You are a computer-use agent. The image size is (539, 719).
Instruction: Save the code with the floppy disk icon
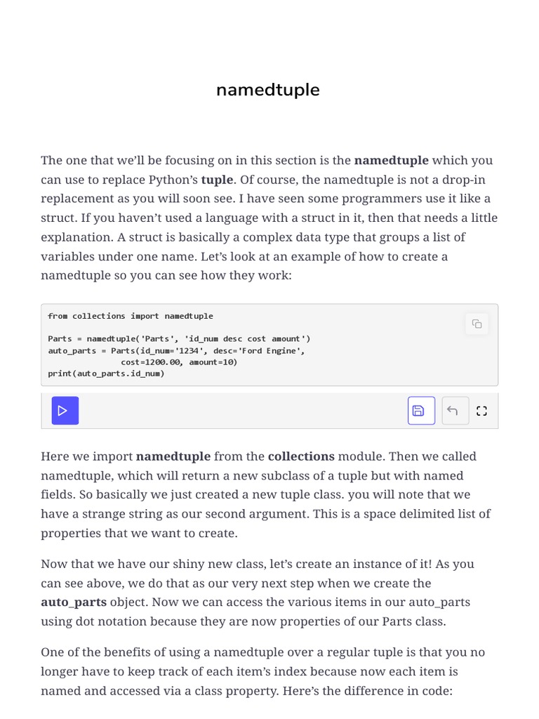pyautogui.click(x=421, y=410)
